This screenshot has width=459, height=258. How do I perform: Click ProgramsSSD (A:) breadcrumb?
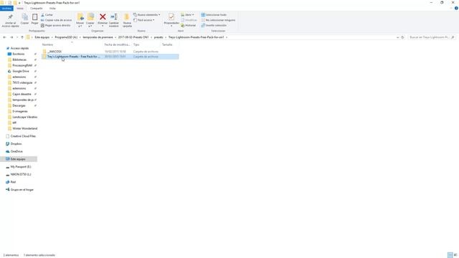click(x=66, y=37)
